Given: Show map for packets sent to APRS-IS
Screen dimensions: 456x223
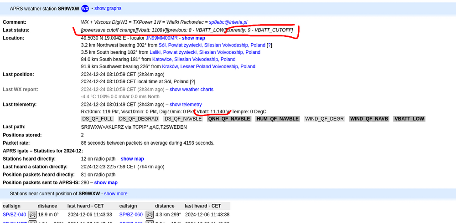Looking at the screenshot, I should click(106, 182).
